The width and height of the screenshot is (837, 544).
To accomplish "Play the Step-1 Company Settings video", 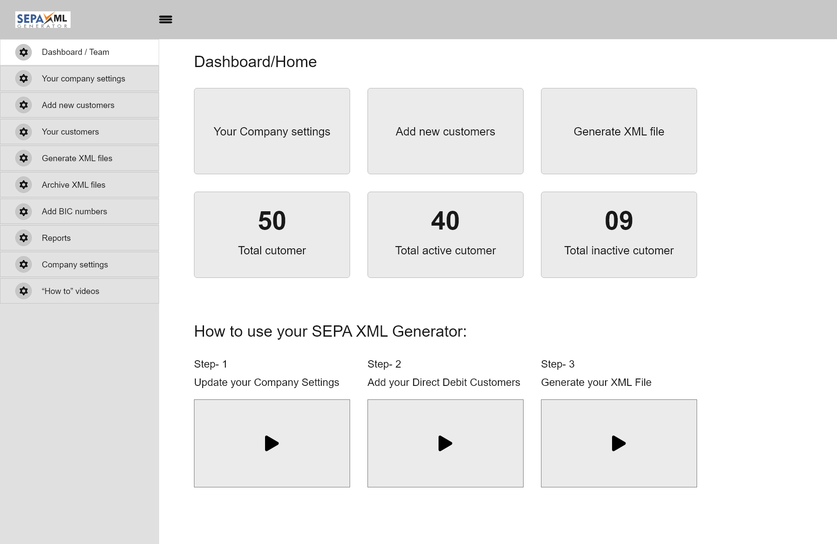I will (x=272, y=443).
